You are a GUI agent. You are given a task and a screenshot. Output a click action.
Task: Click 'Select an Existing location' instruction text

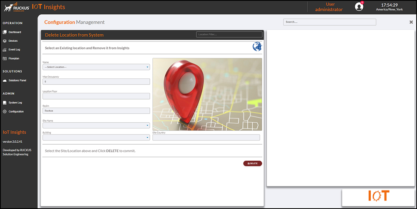[x=87, y=48]
